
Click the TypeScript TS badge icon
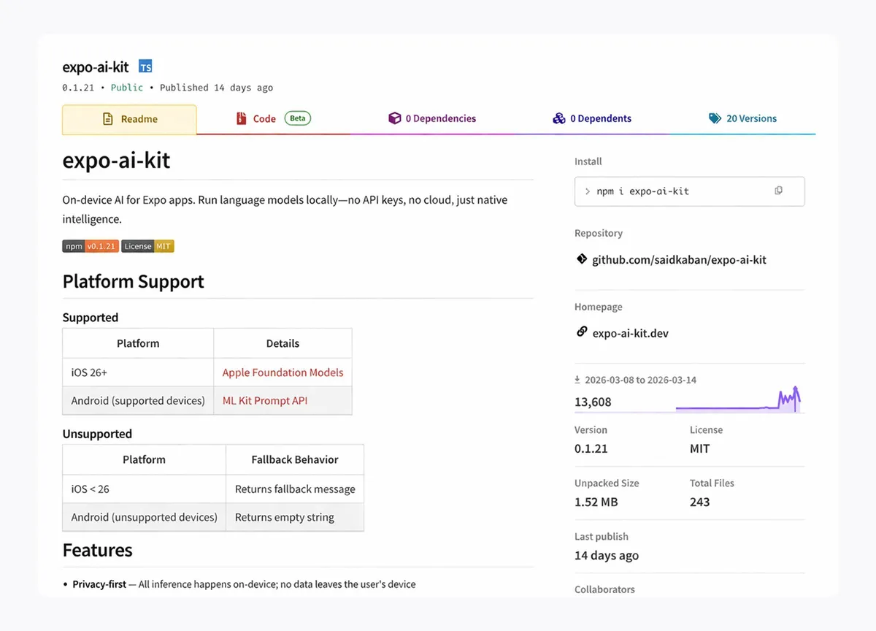pos(145,66)
